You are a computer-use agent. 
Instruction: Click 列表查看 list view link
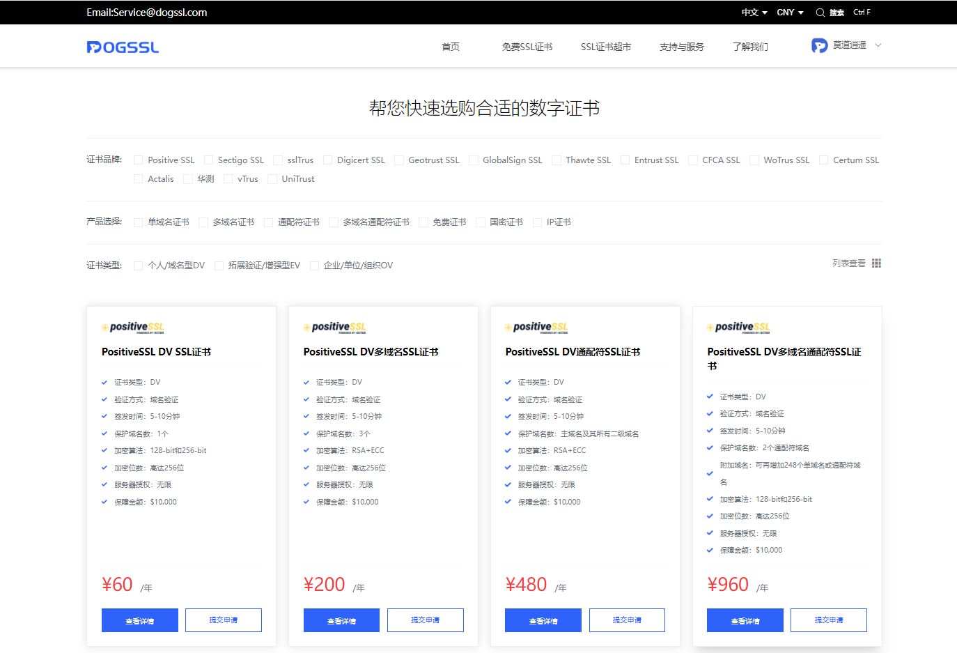[849, 263]
